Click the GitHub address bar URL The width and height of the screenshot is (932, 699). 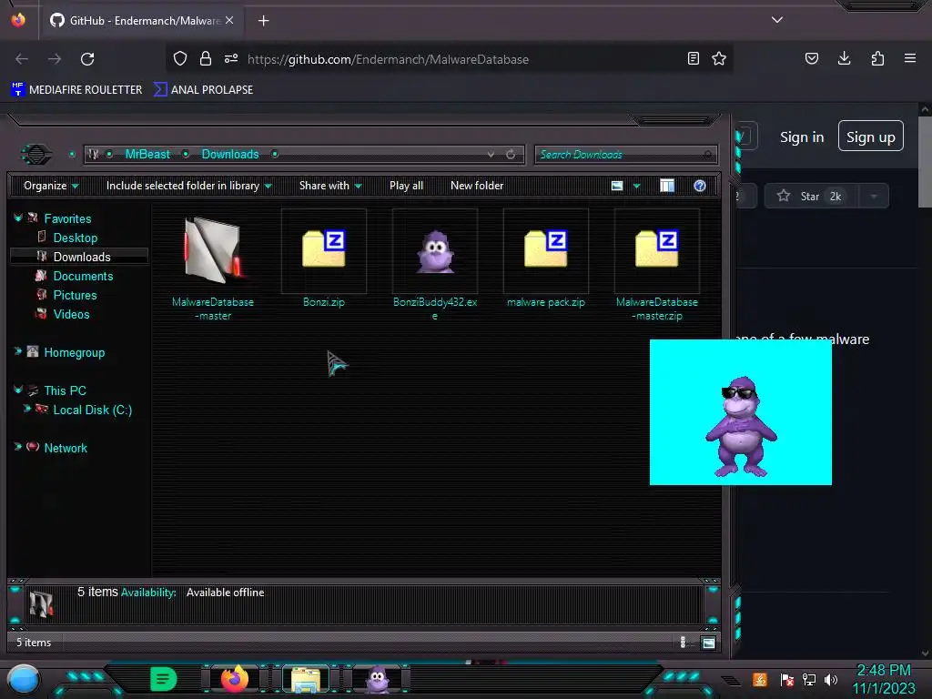point(388,59)
